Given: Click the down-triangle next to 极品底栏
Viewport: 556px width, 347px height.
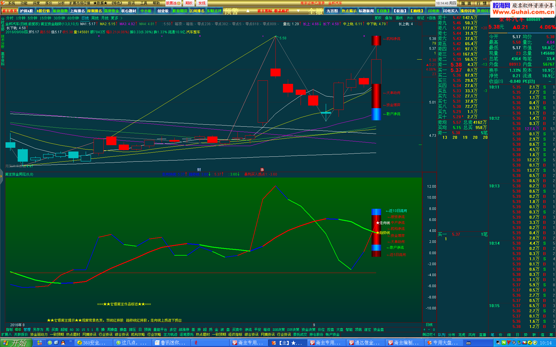Looking at the screenshot, I should [298, 11].
